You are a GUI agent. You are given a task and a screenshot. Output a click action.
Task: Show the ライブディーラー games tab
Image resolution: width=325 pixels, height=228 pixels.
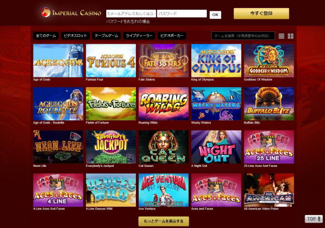click(x=139, y=36)
